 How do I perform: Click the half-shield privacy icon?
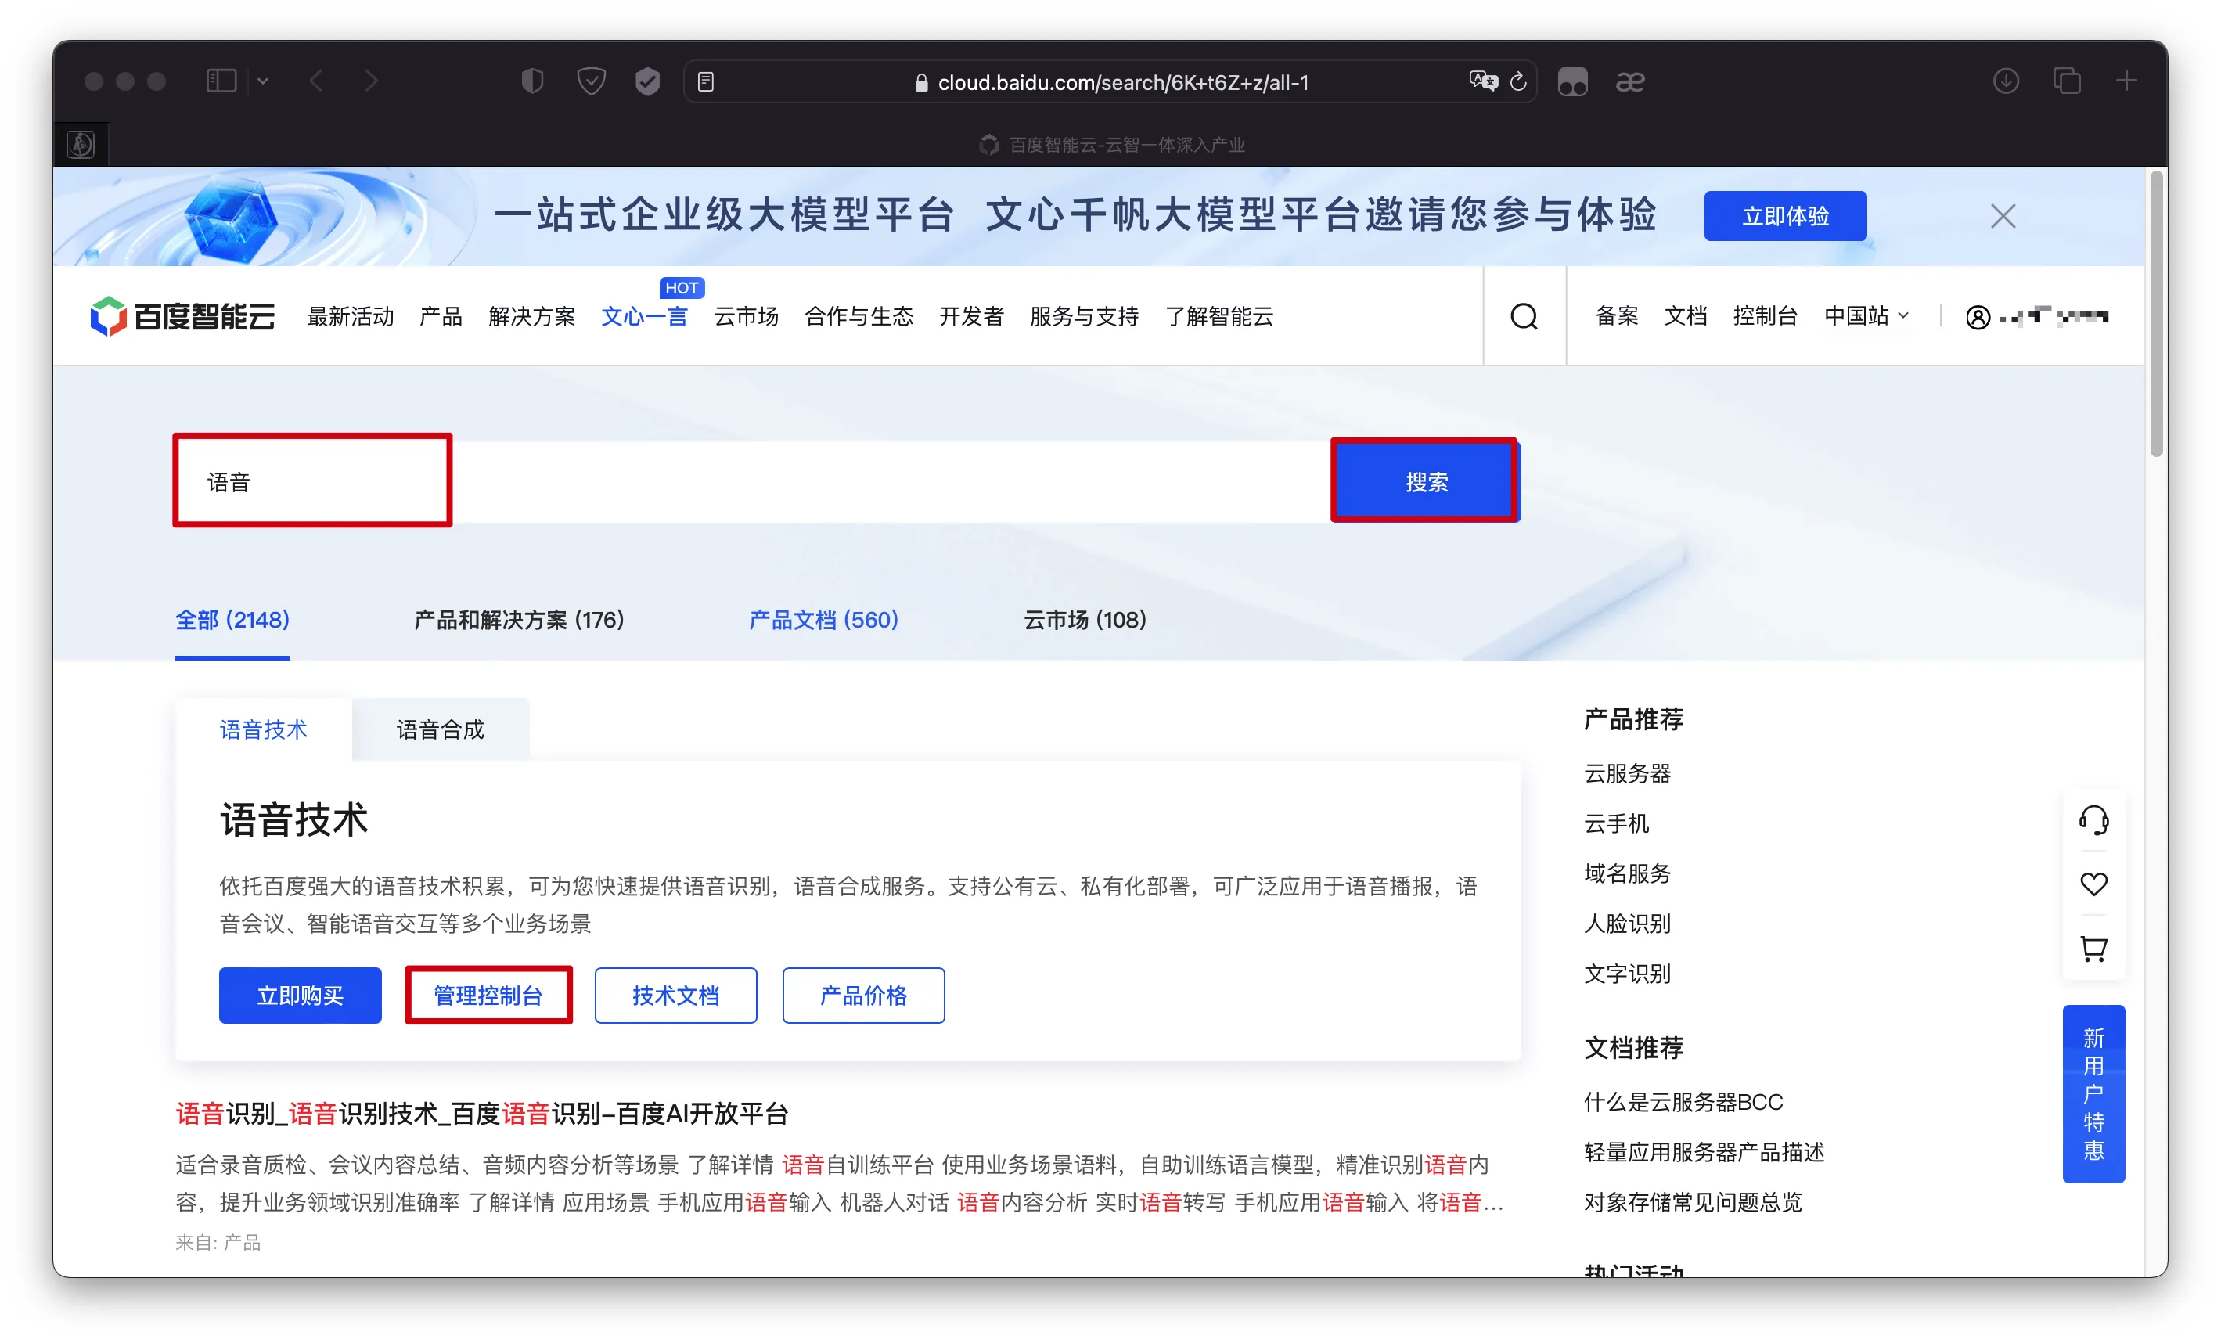533,81
